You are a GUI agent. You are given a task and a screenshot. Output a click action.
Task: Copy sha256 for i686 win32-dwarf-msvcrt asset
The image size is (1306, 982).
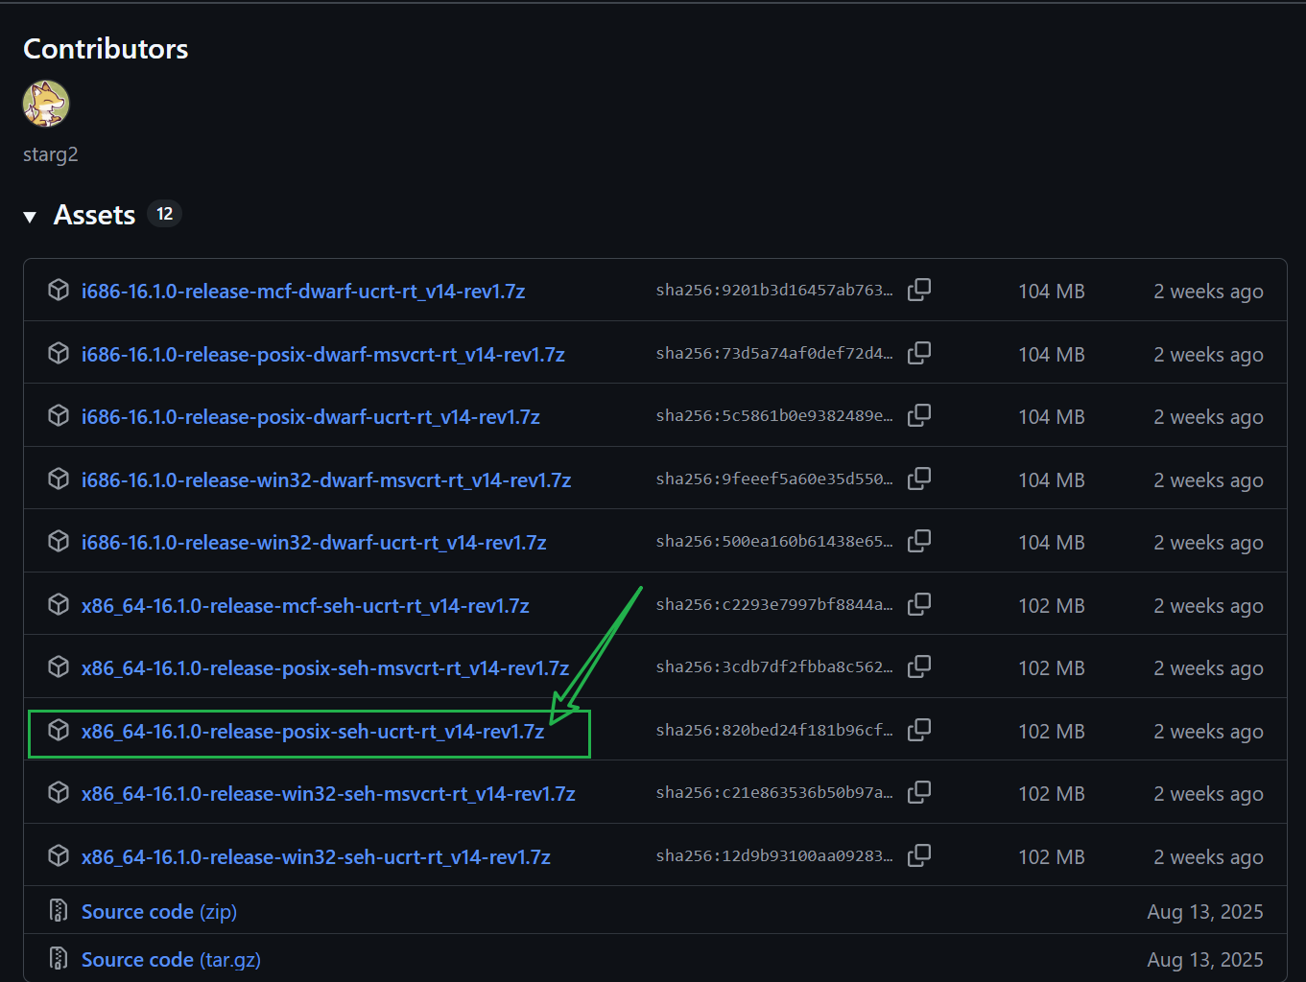tap(919, 479)
